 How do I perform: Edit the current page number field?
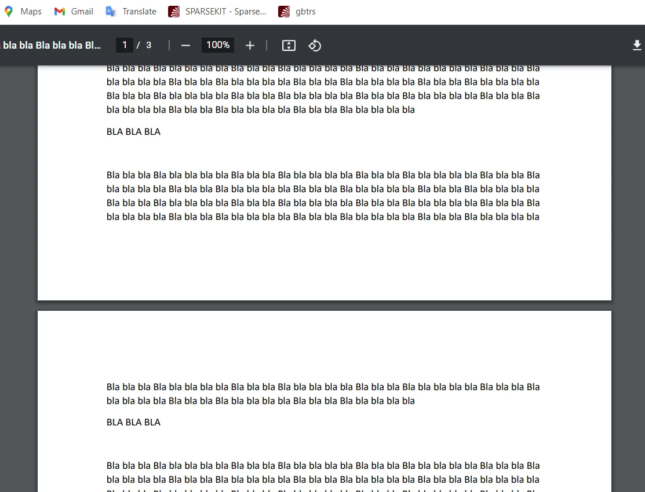[x=125, y=45]
